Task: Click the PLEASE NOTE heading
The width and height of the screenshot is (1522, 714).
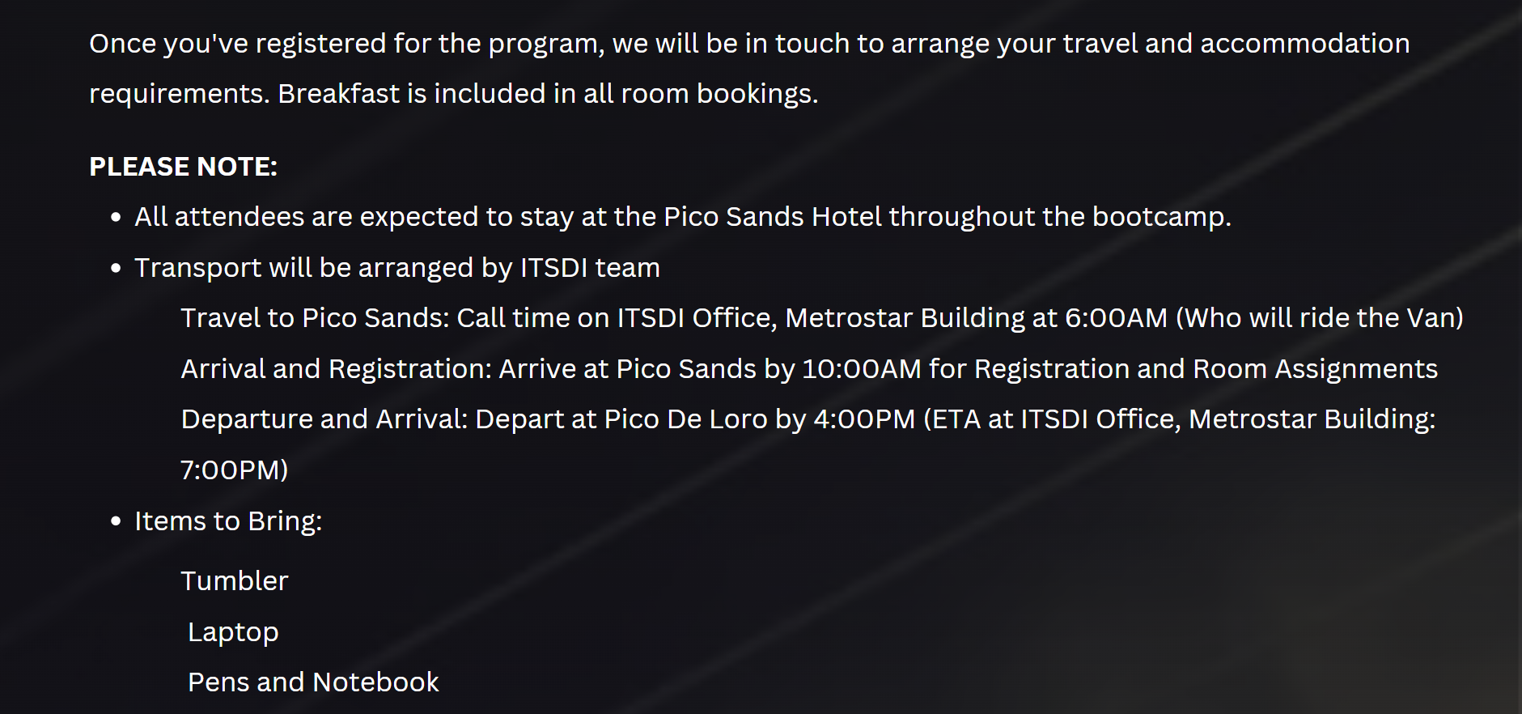Action: (x=183, y=167)
